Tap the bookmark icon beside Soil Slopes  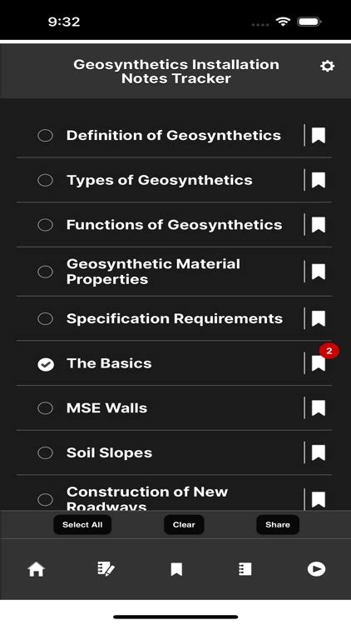point(319,452)
